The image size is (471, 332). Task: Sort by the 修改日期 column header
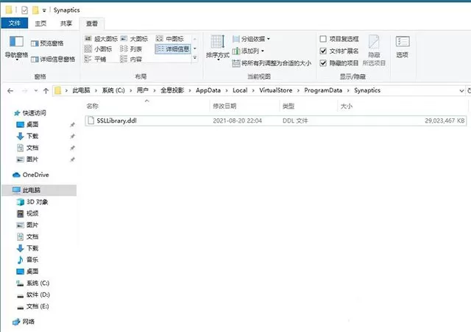coord(244,106)
